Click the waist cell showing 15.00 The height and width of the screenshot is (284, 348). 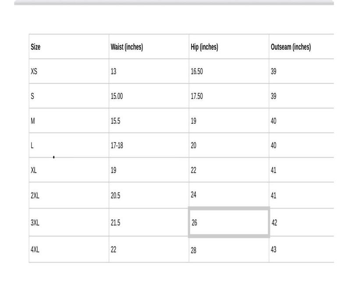click(149, 96)
